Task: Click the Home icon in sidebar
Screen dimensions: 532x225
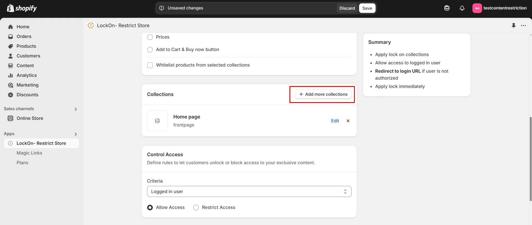Action: (x=11, y=27)
